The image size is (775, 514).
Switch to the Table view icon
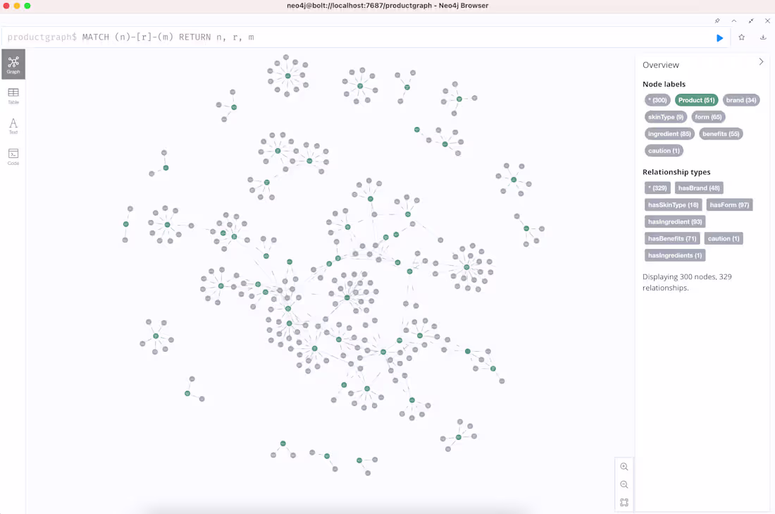click(13, 95)
